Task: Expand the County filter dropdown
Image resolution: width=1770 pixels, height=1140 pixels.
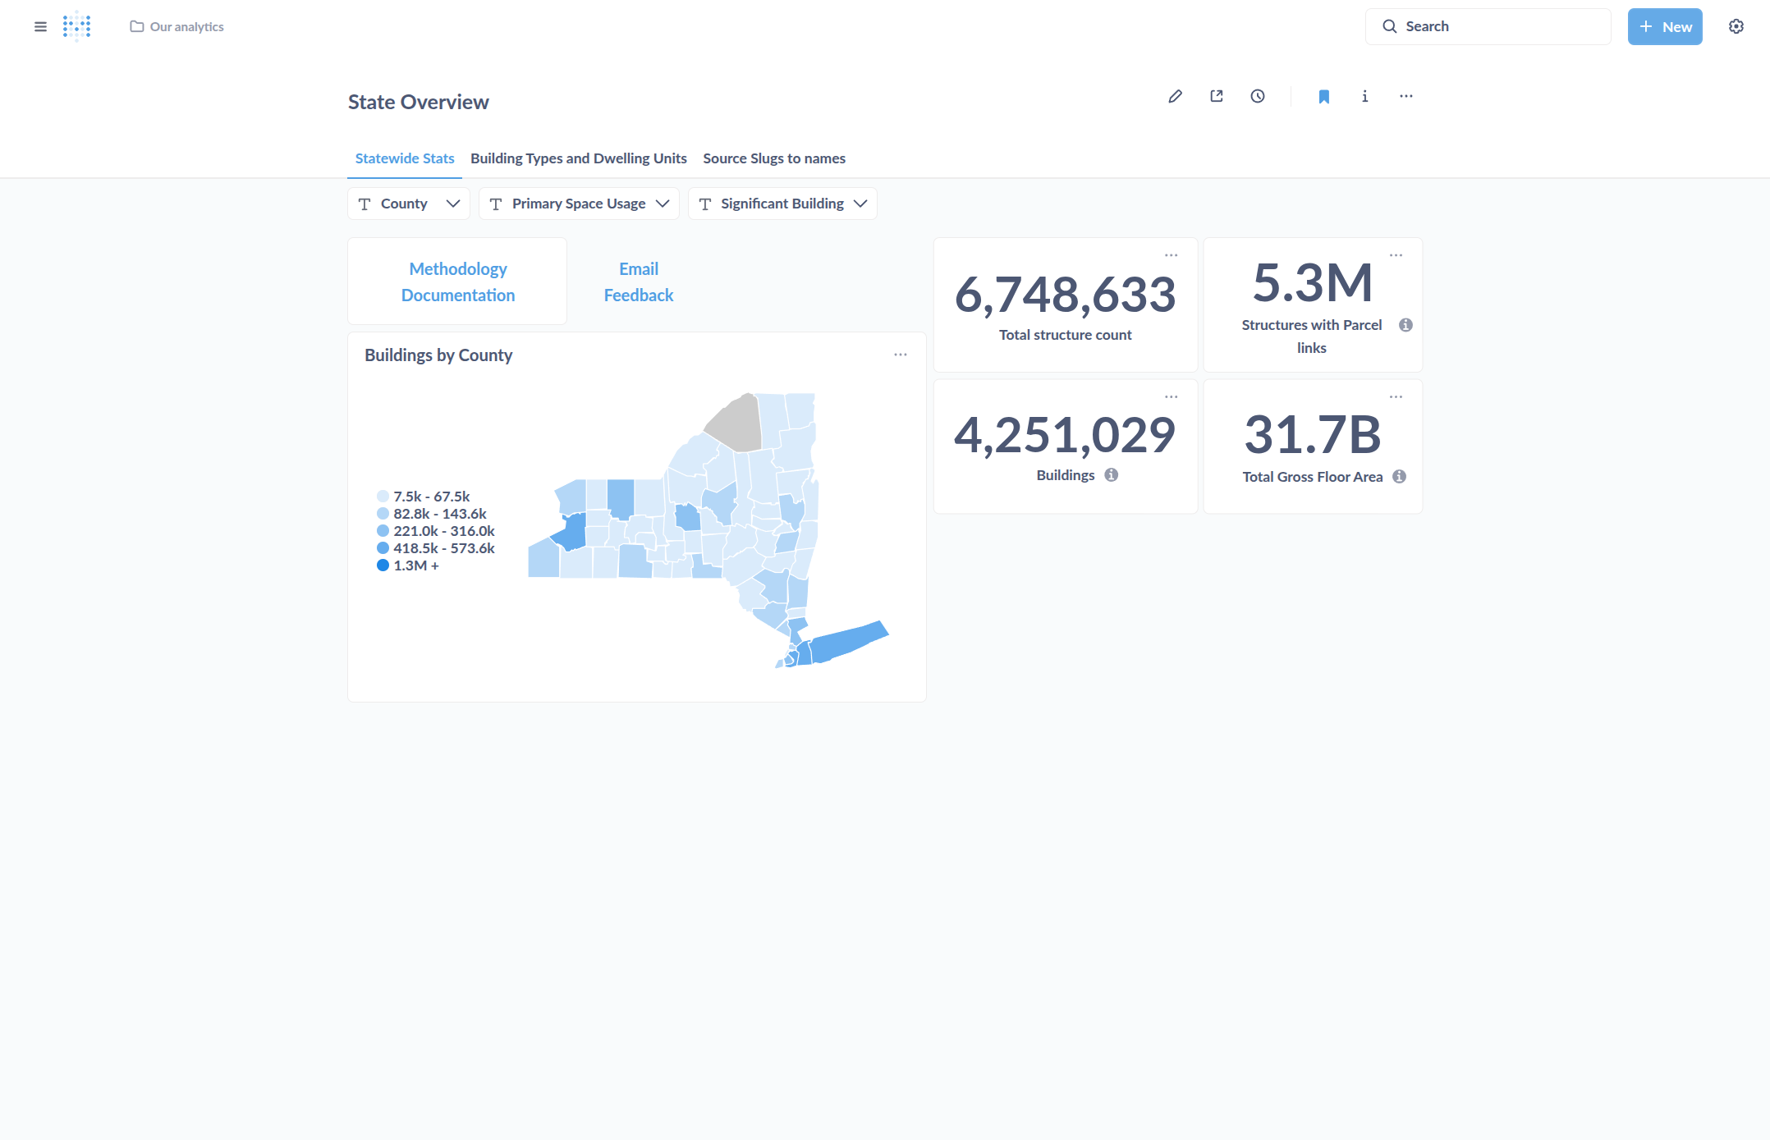Action: point(409,204)
